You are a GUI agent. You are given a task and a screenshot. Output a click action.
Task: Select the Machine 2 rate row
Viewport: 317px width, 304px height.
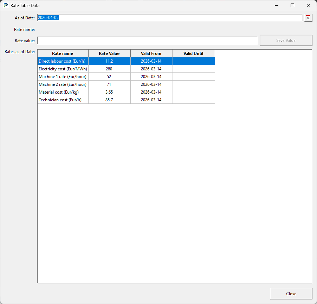tap(63, 84)
